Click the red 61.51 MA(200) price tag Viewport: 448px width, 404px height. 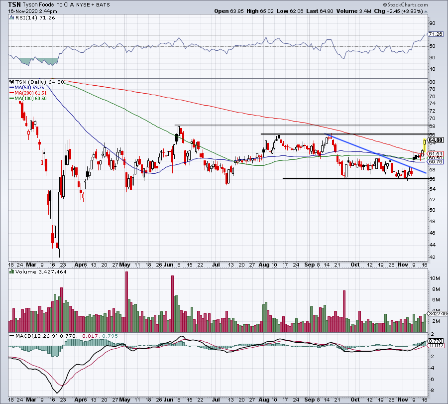pos(436,153)
